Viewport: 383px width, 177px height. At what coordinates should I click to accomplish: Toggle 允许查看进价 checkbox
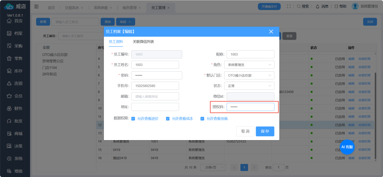[x=133, y=119]
